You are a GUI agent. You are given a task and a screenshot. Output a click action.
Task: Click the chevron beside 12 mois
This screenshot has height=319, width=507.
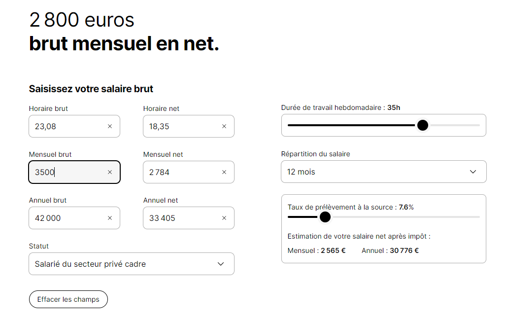[x=473, y=172]
